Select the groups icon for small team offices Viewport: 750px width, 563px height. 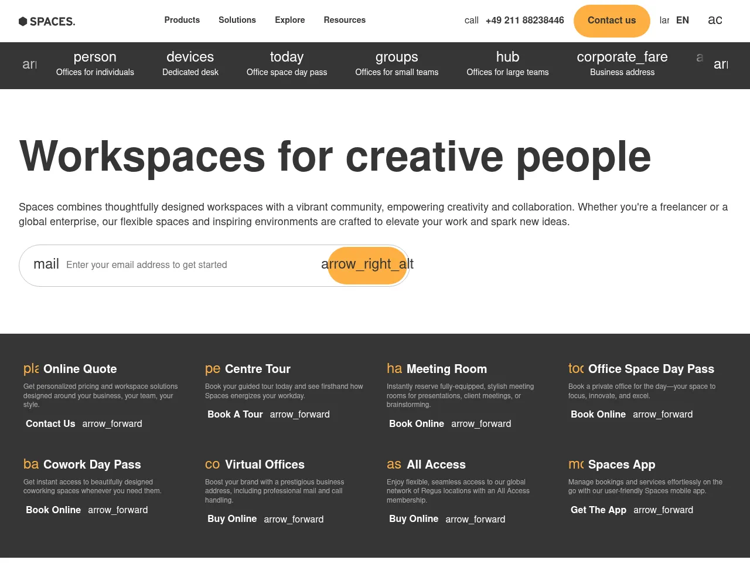coord(397,57)
